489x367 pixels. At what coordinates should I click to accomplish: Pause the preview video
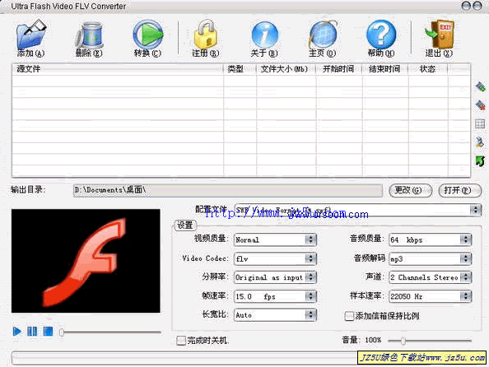(32, 331)
